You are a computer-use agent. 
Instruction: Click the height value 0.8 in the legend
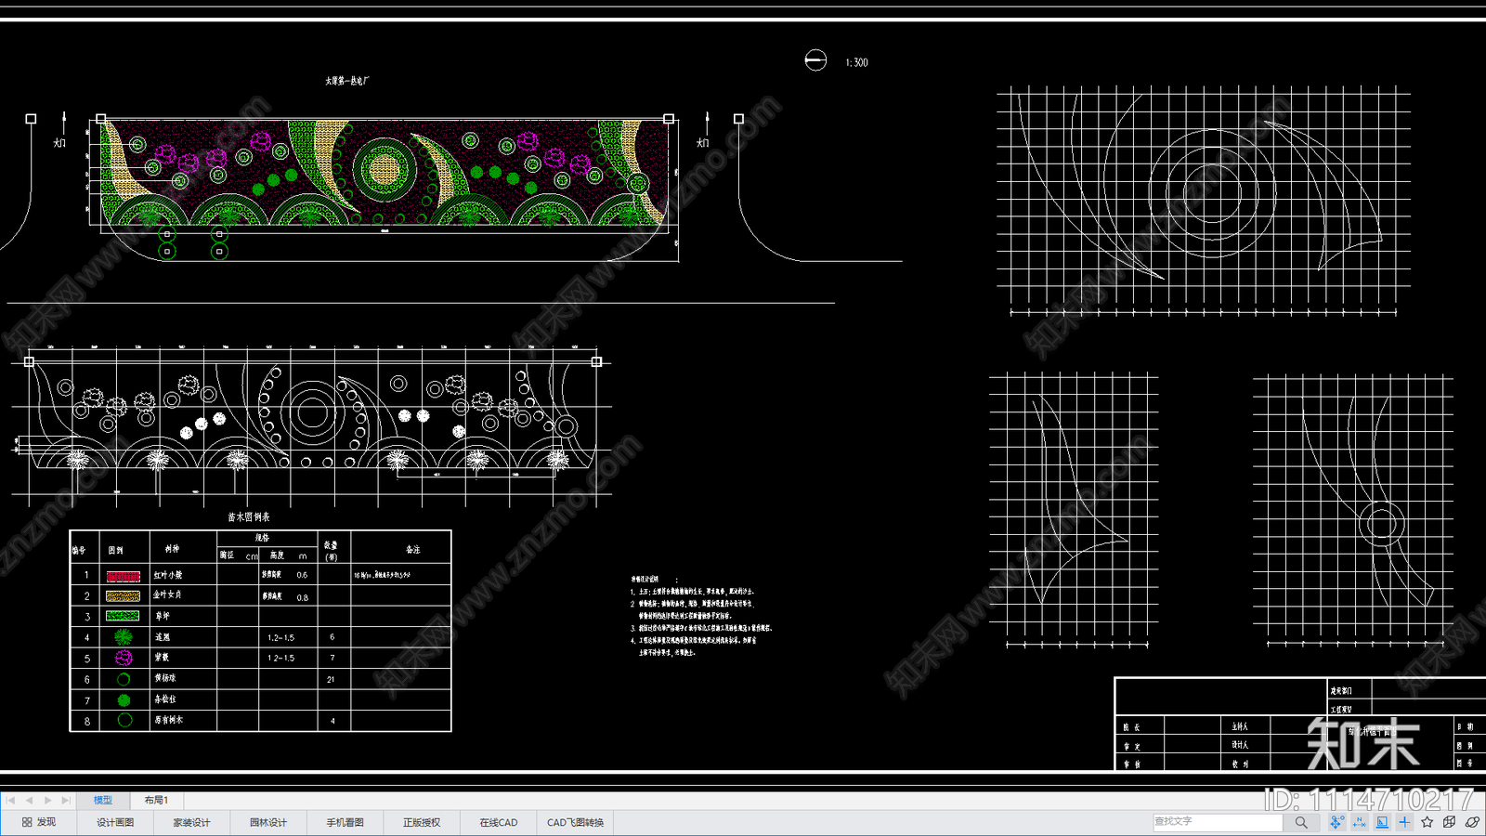click(303, 597)
